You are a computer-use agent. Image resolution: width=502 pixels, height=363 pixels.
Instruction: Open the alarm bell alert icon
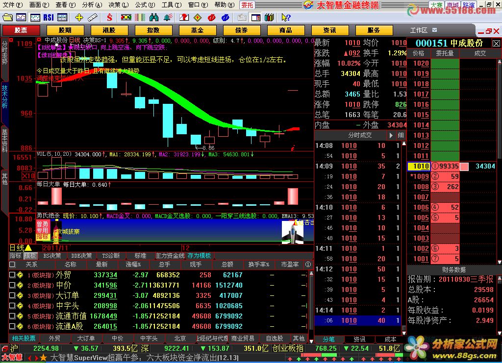coord(168,17)
